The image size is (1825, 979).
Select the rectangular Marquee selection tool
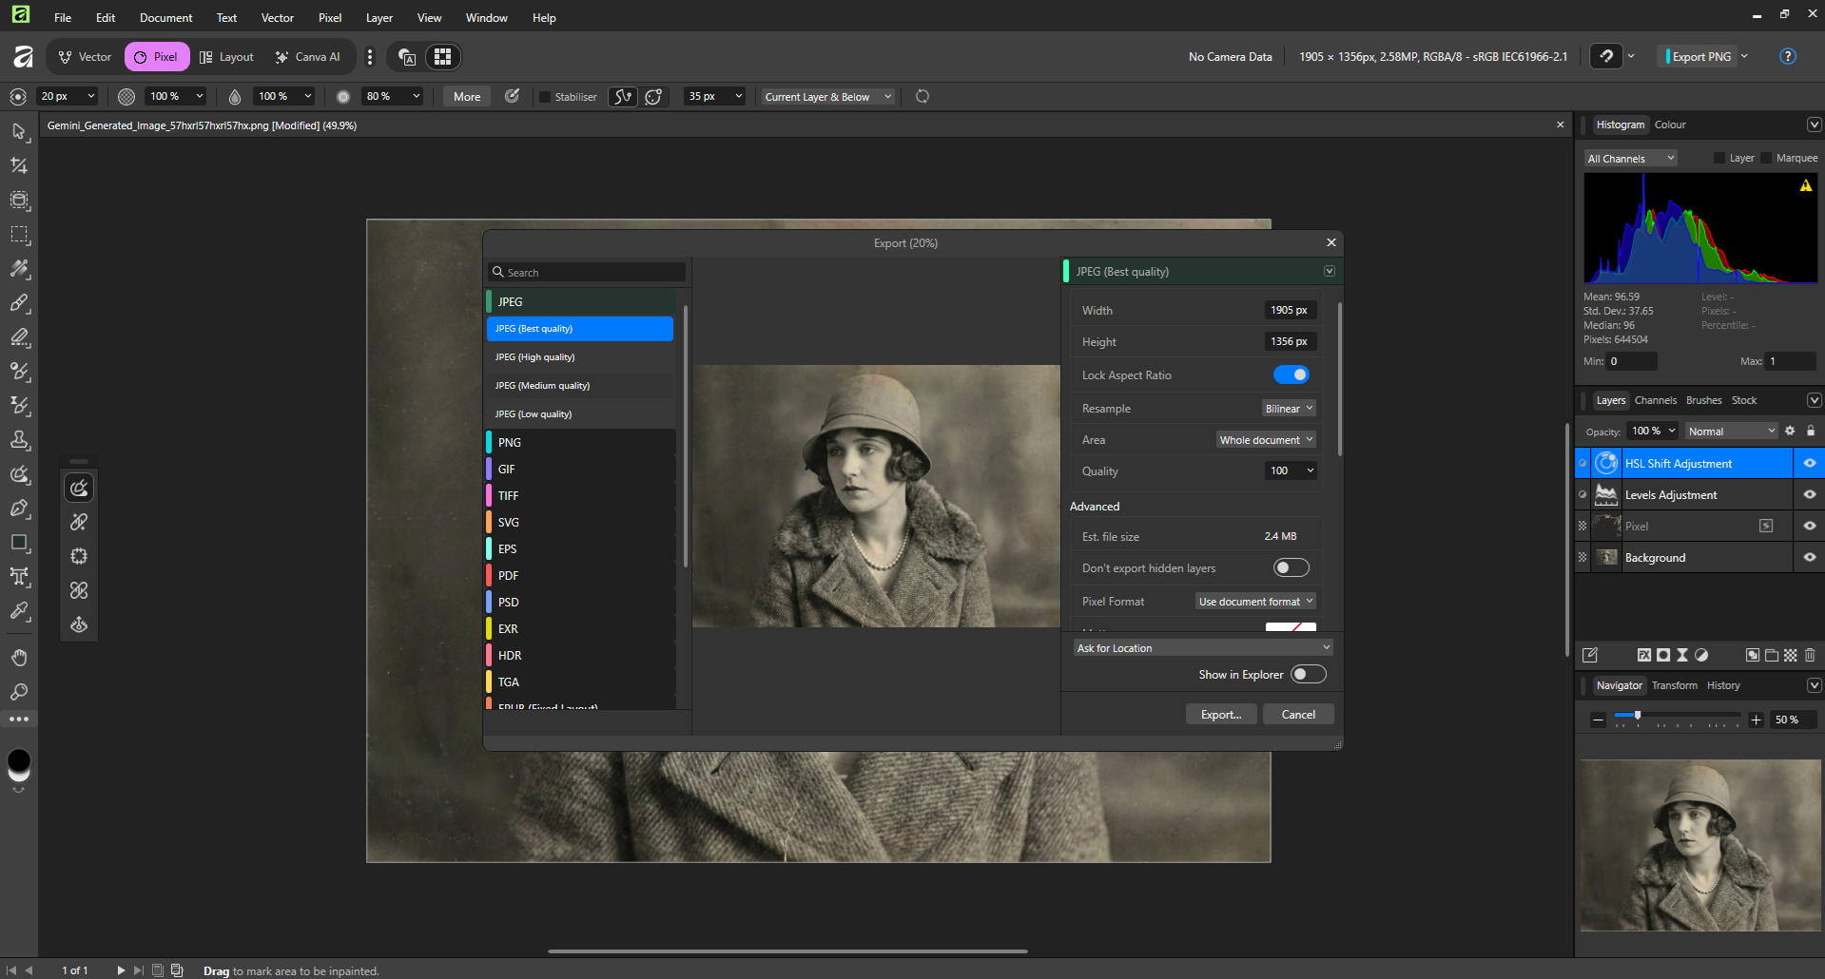[x=19, y=235]
